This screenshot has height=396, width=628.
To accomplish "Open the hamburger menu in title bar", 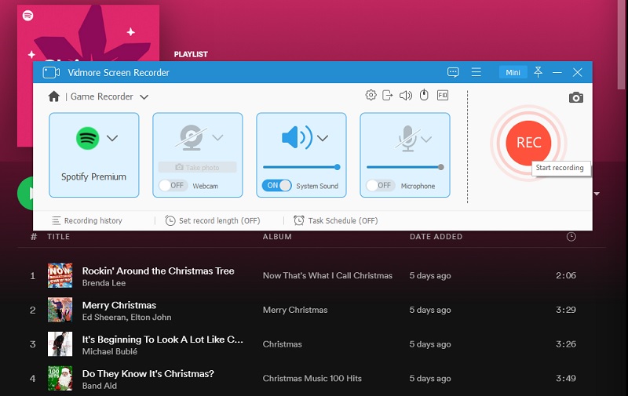I will point(476,72).
